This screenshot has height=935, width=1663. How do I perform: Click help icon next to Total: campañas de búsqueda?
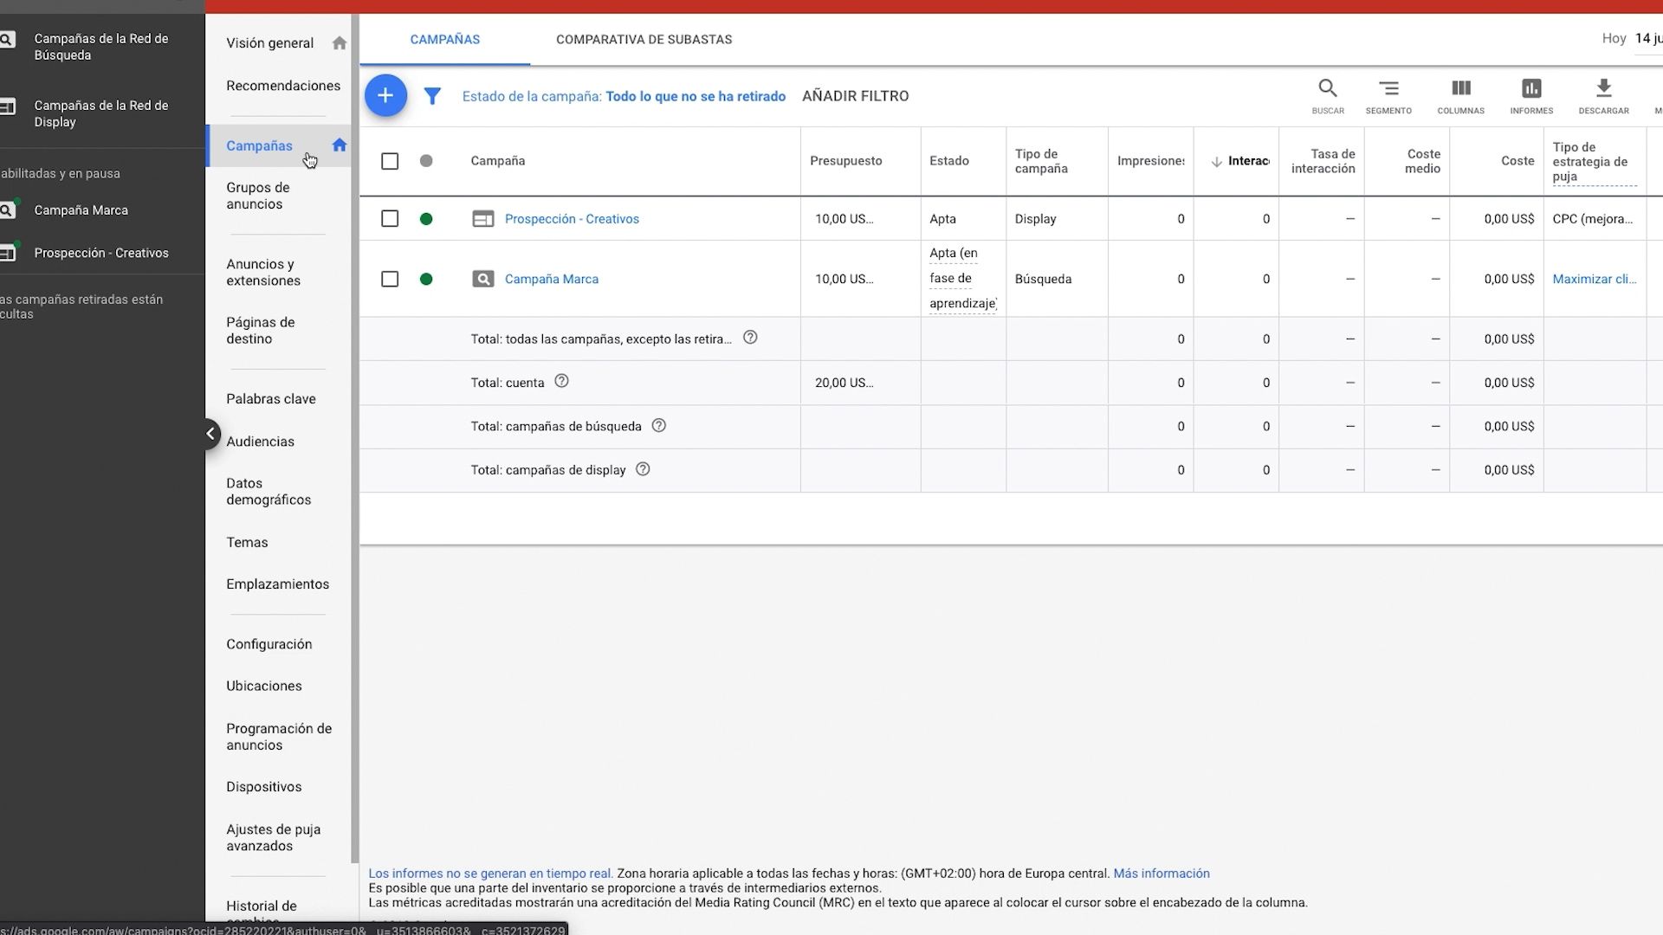coord(658,425)
